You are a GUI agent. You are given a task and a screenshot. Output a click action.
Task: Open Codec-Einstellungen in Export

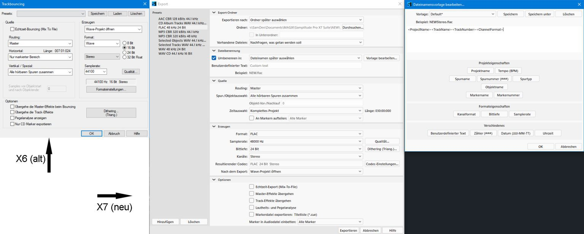pos(382,164)
